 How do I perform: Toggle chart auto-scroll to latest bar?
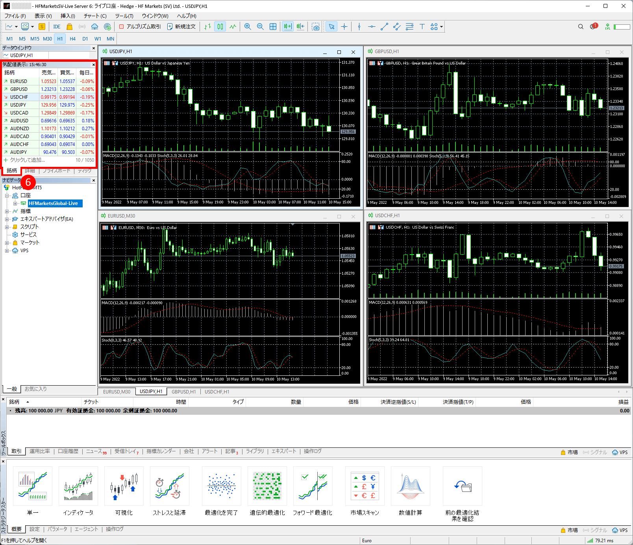click(288, 26)
